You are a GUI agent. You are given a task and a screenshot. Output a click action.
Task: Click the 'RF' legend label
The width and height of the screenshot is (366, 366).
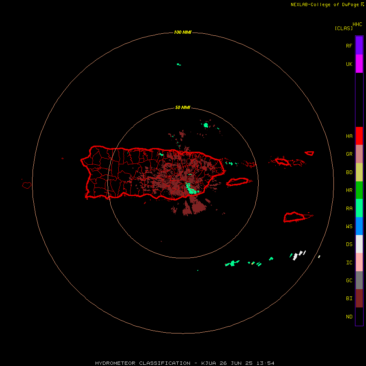[349, 46]
